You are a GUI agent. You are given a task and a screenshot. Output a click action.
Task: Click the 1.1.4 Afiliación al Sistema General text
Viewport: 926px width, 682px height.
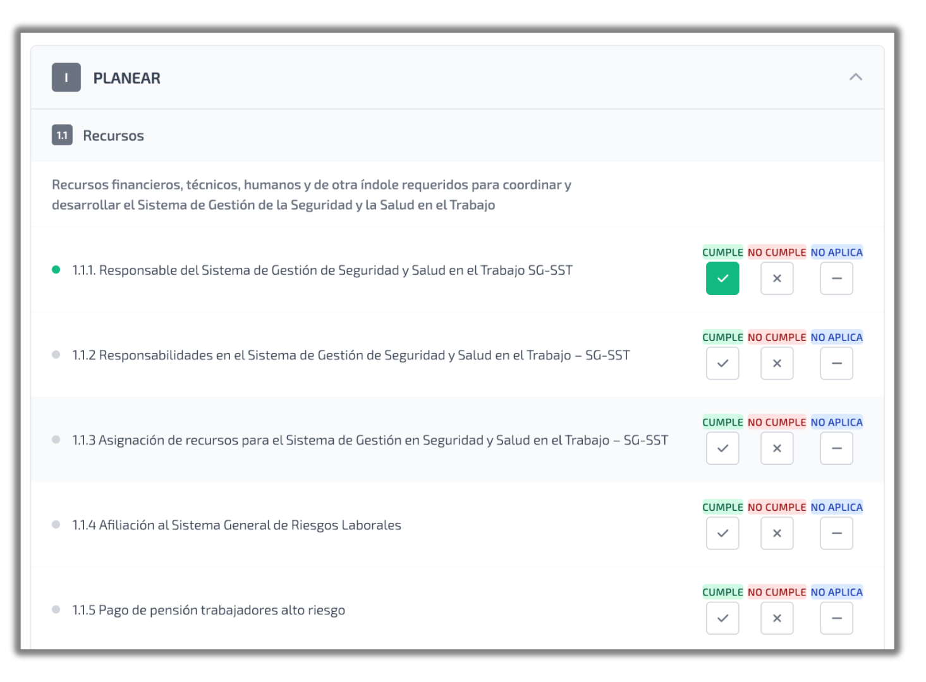(x=236, y=525)
